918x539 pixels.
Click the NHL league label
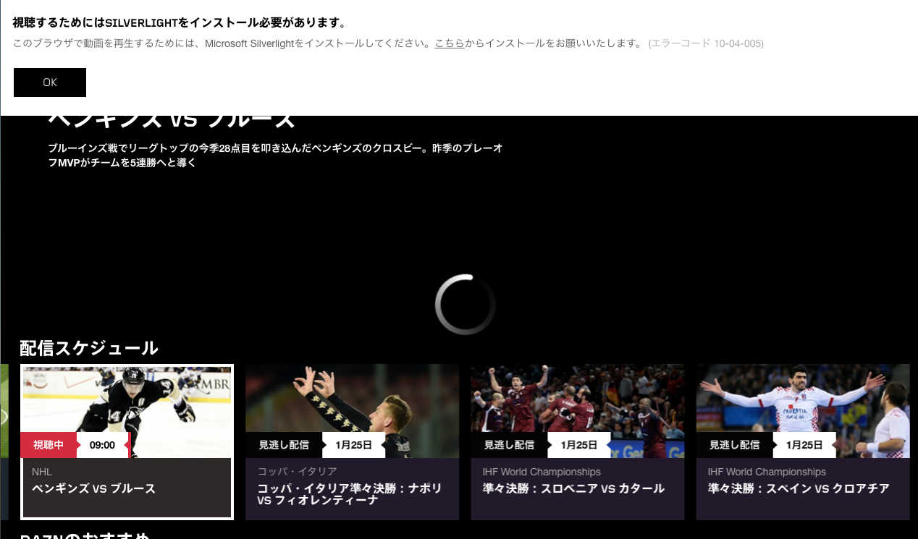42,472
